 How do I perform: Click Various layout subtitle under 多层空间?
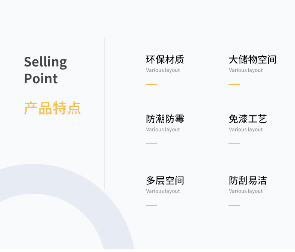click(x=163, y=191)
